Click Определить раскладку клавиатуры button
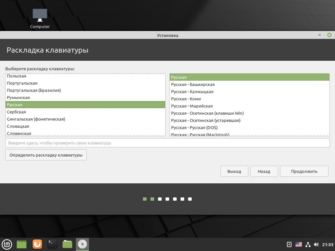This screenshot has width=335, height=251. pos(46,155)
